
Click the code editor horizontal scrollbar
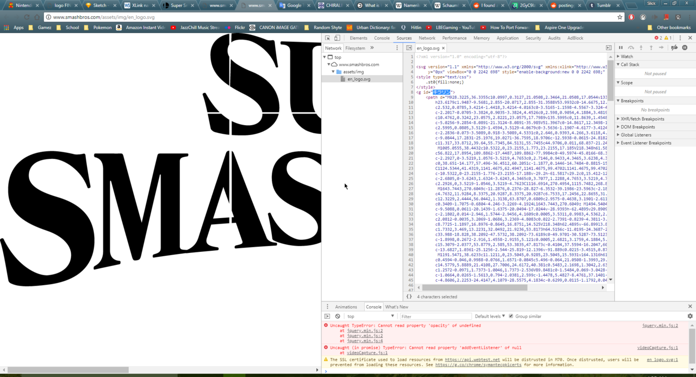tap(475, 288)
